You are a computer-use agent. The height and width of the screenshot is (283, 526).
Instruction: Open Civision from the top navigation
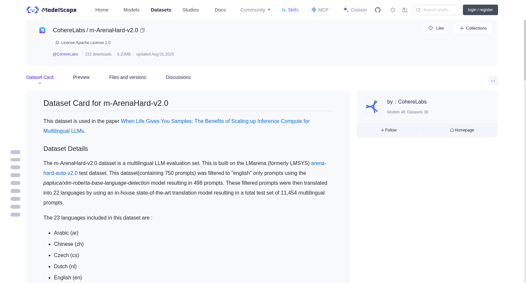355,10
